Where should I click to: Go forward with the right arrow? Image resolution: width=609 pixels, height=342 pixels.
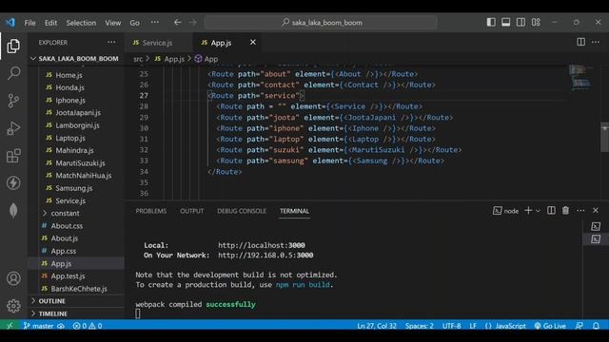[x=192, y=23]
